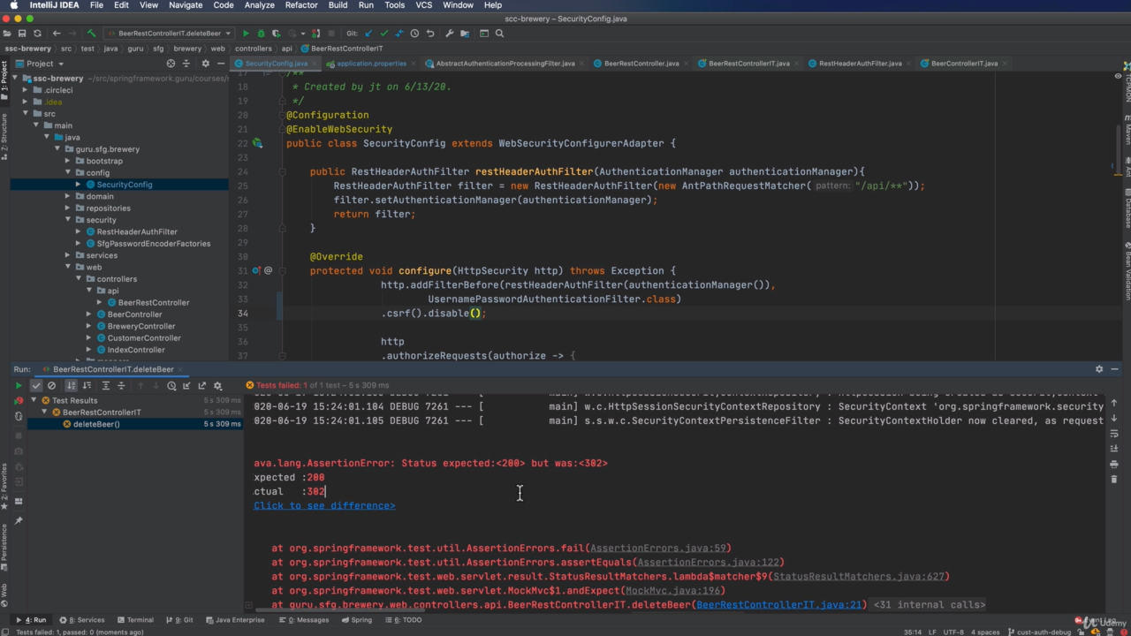Screen dimensions: 1131x636
Task: Toggle alphabetical sort of test results
Action: coord(72,385)
